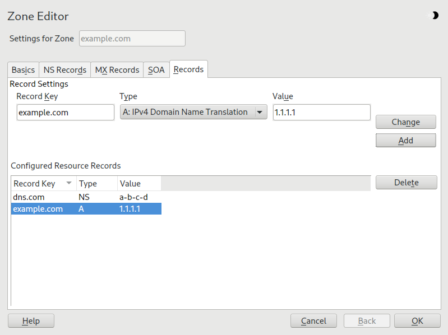Click into the Value text field
This screenshot has width=448, height=335.
pyautogui.click(x=321, y=112)
